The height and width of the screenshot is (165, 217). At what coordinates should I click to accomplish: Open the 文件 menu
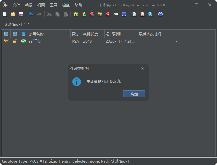click(x=16, y=5)
